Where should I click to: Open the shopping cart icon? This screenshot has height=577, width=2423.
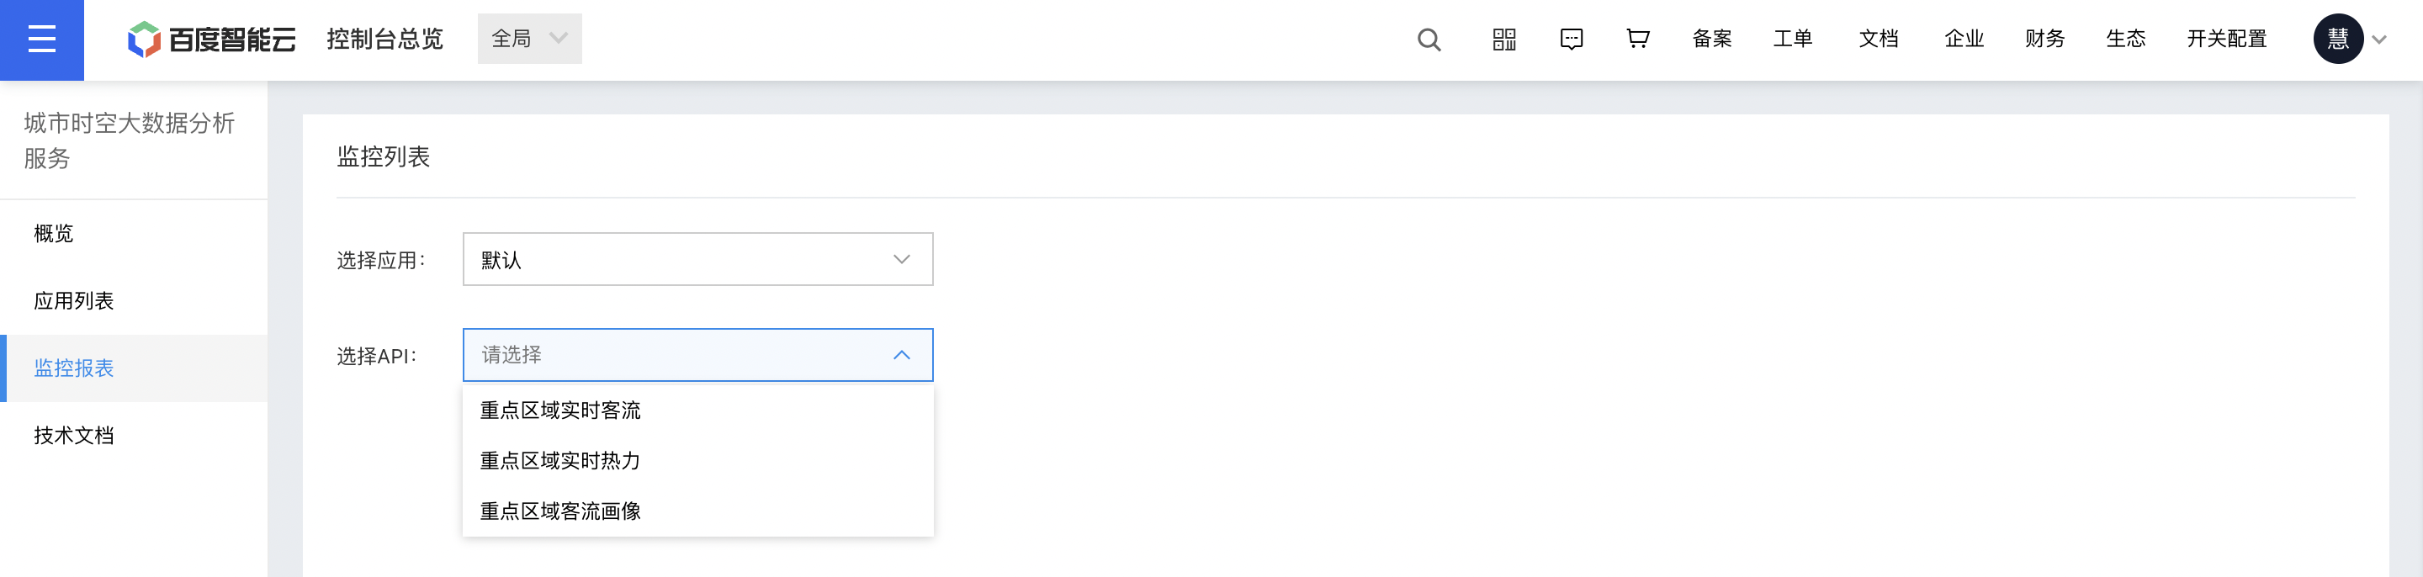tap(1637, 39)
